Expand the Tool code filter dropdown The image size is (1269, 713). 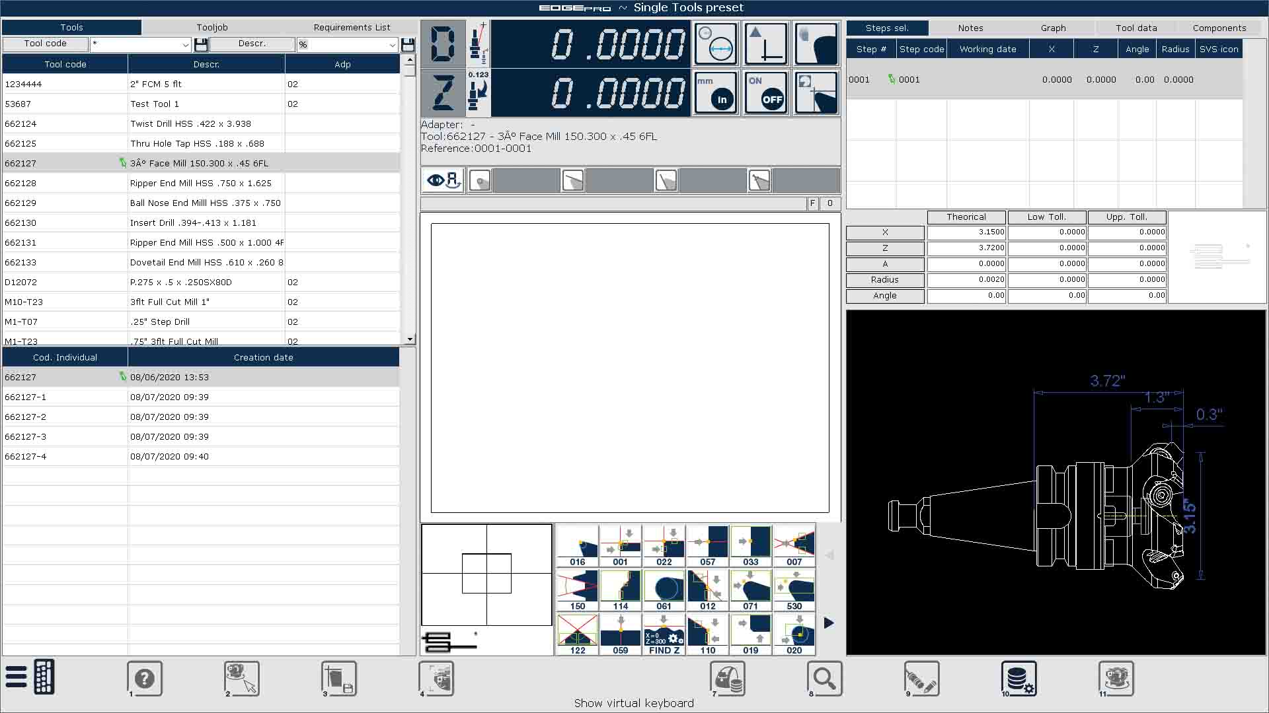point(186,45)
